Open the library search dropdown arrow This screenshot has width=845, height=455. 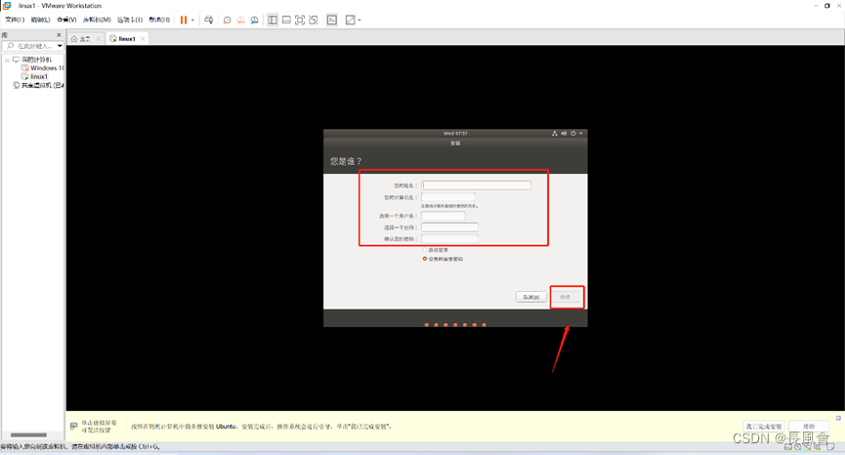(x=60, y=46)
